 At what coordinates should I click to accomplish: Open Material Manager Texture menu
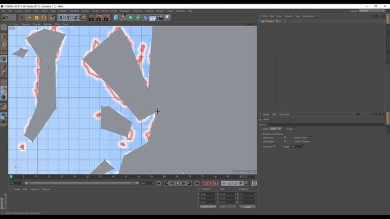click(x=46, y=189)
